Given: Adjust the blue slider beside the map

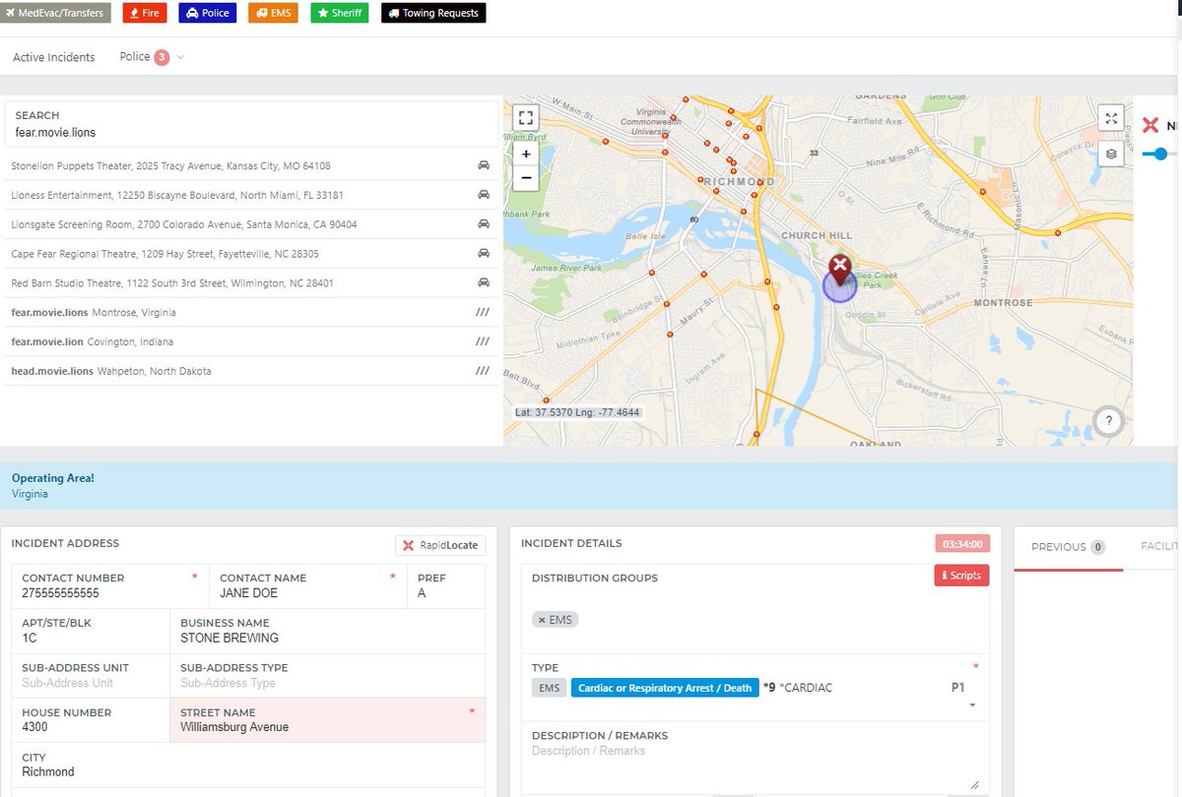Looking at the screenshot, I should point(1160,153).
